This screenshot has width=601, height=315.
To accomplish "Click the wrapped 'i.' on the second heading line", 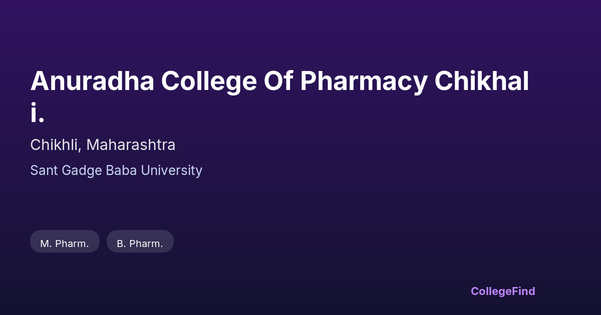I will 37,113.
